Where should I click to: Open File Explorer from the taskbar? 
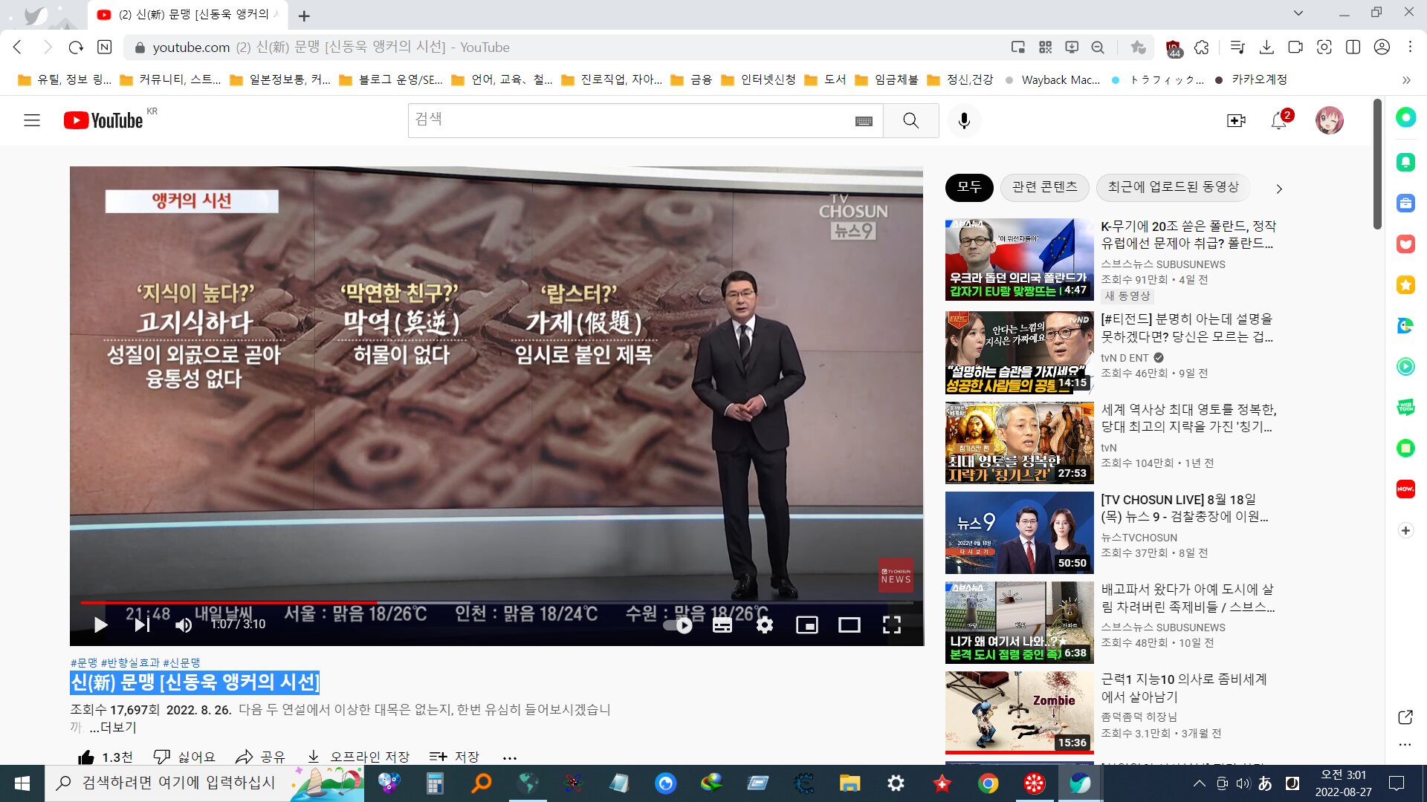(850, 783)
